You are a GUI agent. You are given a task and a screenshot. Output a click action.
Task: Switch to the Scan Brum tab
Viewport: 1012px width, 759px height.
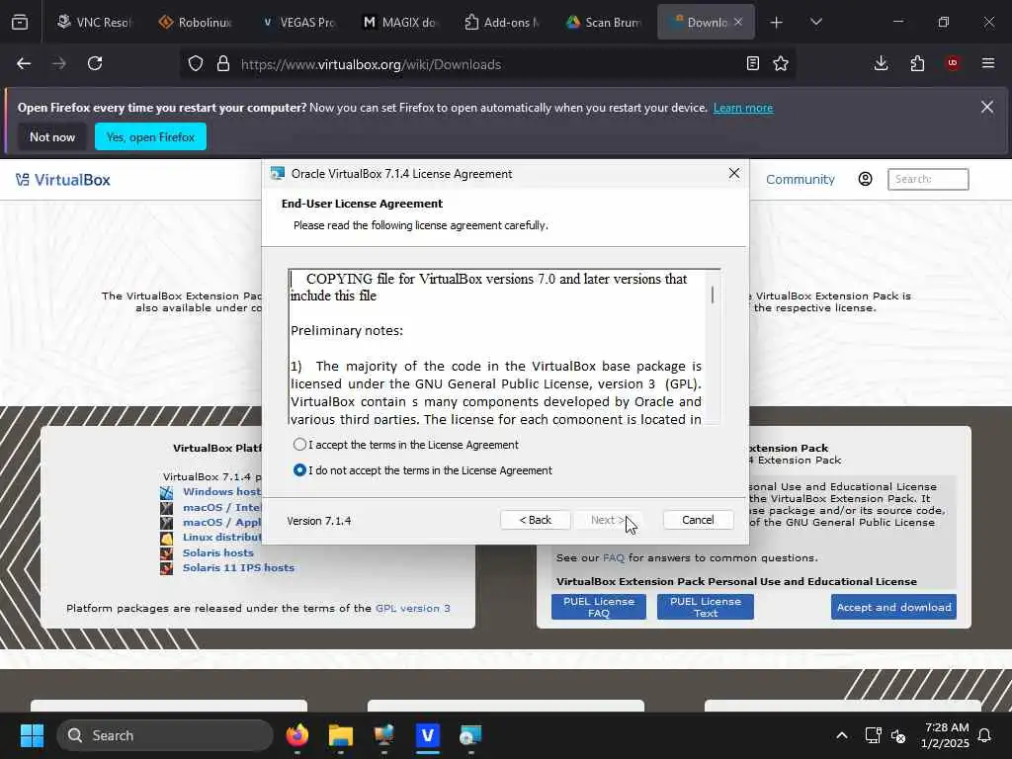click(604, 22)
